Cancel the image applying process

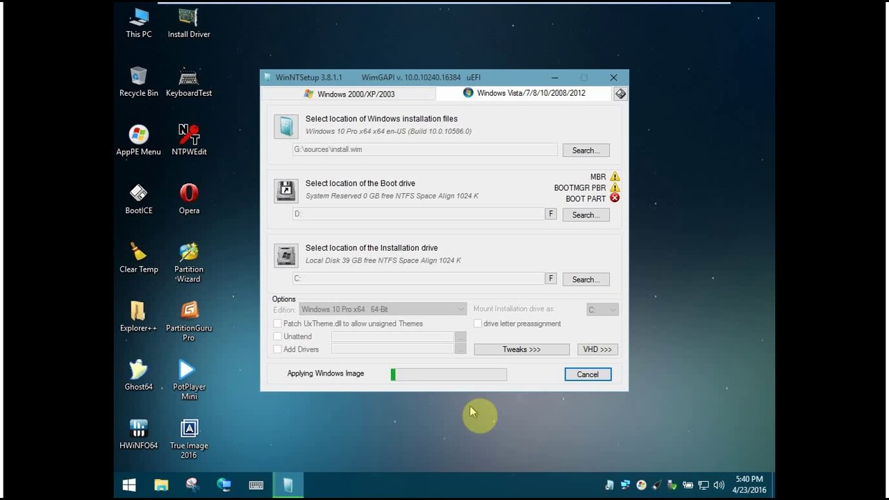588,374
